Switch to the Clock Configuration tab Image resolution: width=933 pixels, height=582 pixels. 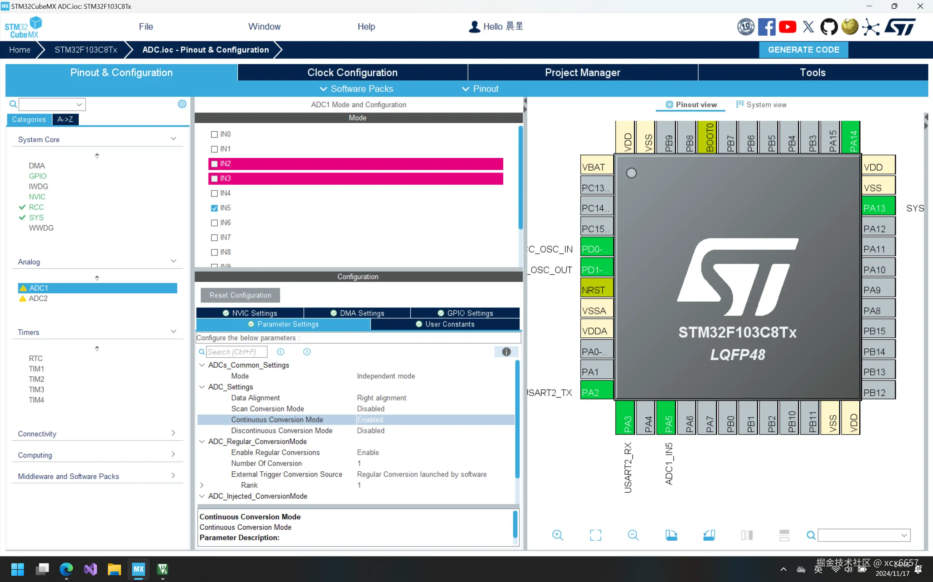(352, 72)
